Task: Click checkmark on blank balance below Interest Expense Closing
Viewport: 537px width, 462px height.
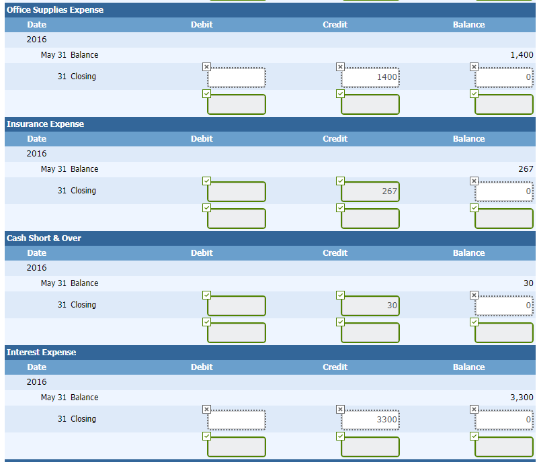Action: click(x=474, y=436)
